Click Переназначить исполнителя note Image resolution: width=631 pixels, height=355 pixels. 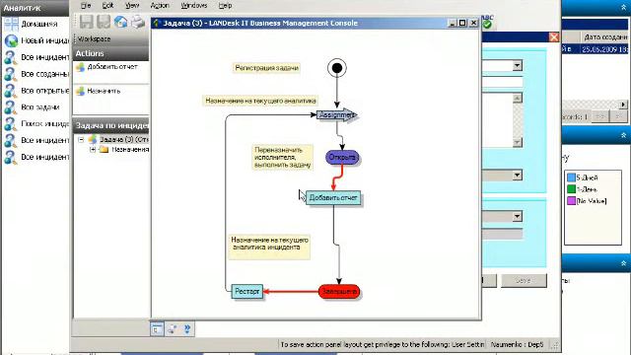click(x=283, y=158)
